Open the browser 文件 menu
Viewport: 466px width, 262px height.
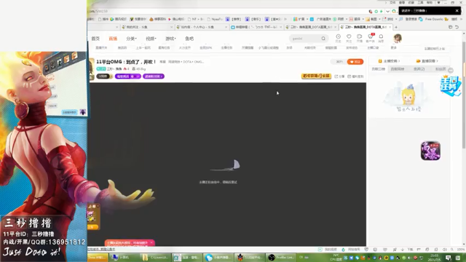(392, 2)
